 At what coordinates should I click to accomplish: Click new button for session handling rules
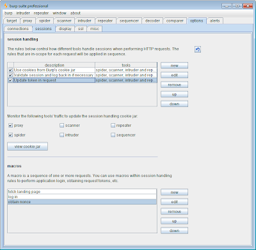point(174,65)
